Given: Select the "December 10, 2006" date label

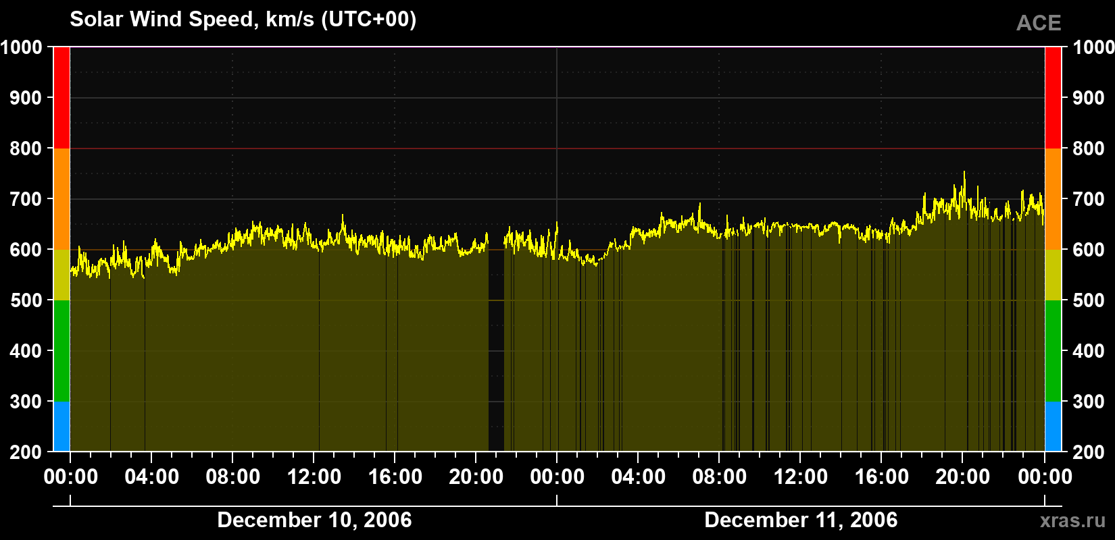Looking at the screenshot, I should [x=314, y=520].
